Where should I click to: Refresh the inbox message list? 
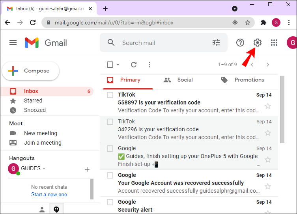[x=134, y=65]
